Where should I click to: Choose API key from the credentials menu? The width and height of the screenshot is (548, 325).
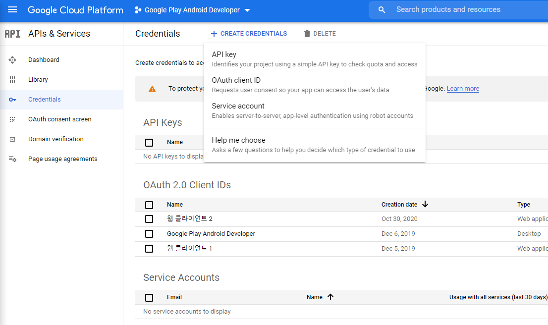click(x=315, y=59)
